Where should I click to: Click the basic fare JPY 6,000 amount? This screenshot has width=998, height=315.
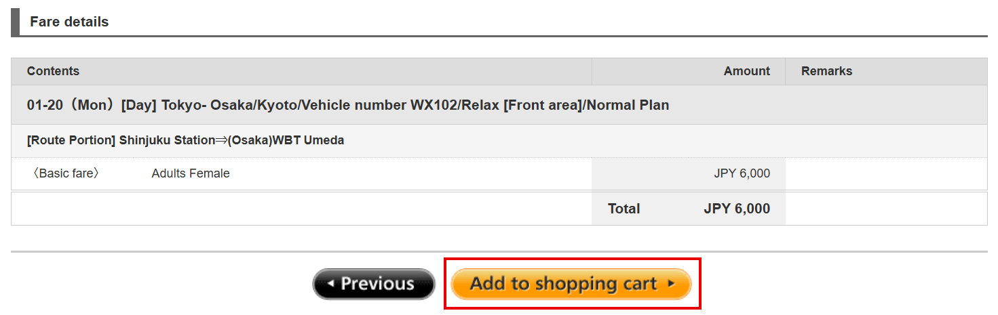(742, 173)
